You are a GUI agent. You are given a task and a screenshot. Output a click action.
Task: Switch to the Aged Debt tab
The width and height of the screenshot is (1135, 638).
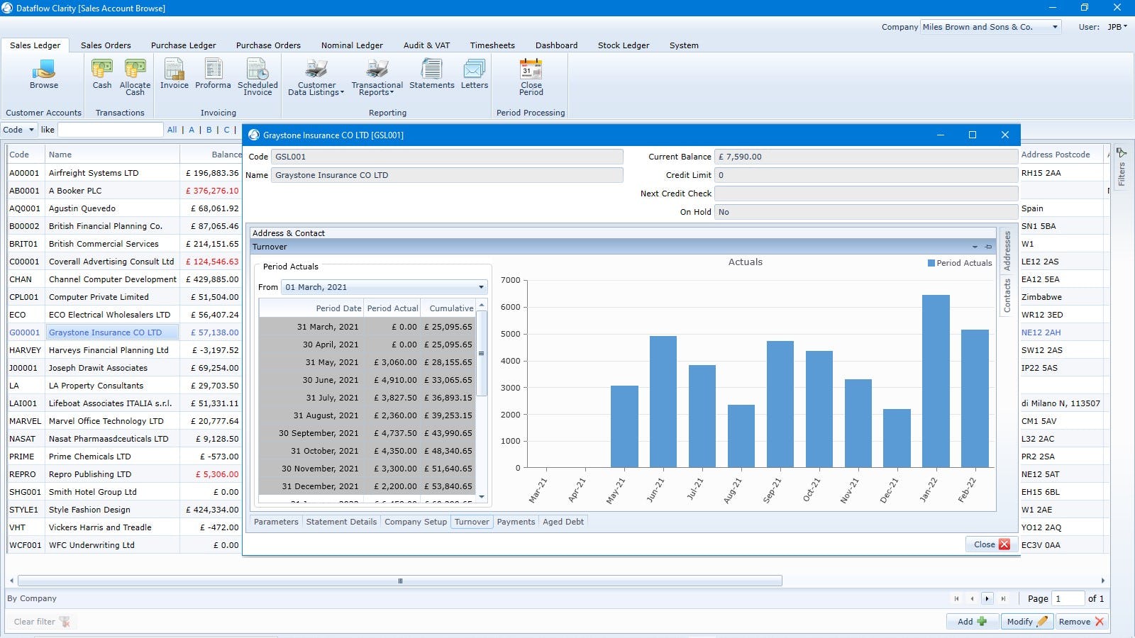pos(563,522)
